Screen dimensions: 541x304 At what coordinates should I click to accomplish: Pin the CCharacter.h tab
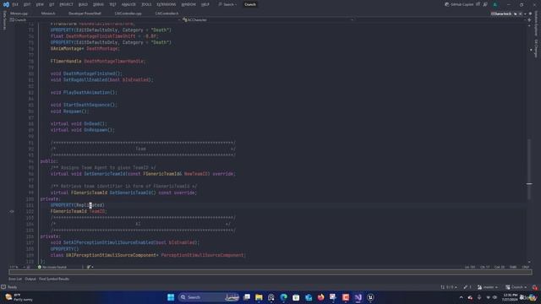(516, 14)
